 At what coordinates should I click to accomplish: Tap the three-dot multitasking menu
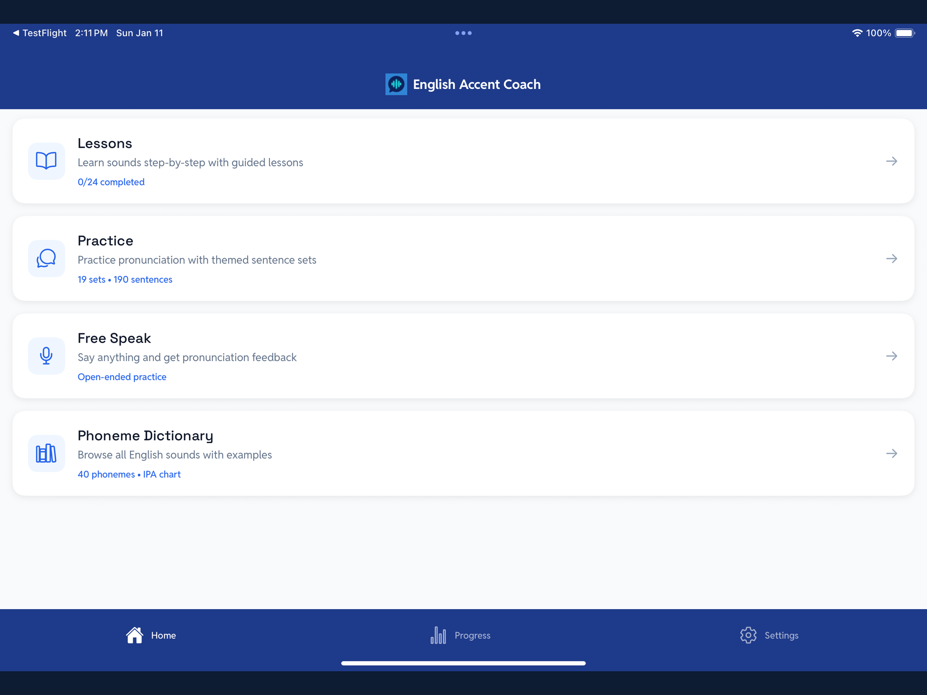(x=463, y=33)
